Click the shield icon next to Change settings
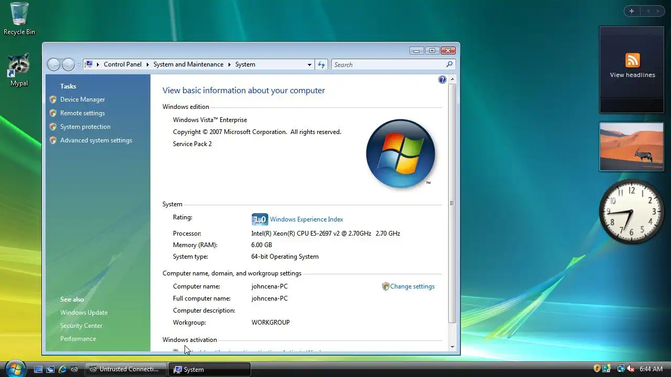Image resolution: width=671 pixels, height=377 pixels. coord(385,286)
